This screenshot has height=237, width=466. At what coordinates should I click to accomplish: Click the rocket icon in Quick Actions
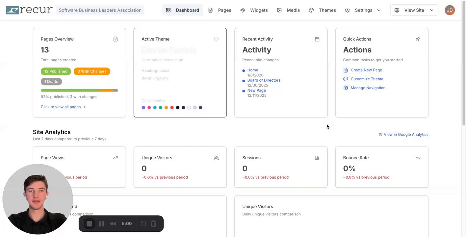pyautogui.click(x=418, y=39)
